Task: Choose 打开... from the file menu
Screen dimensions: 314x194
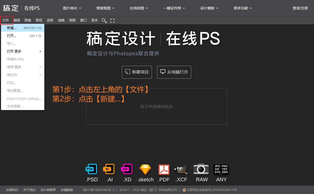Action: click(x=23, y=36)
